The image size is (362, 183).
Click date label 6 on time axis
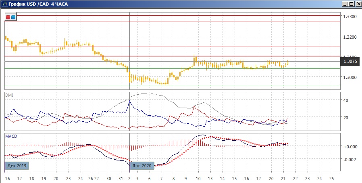pos(150,179)
